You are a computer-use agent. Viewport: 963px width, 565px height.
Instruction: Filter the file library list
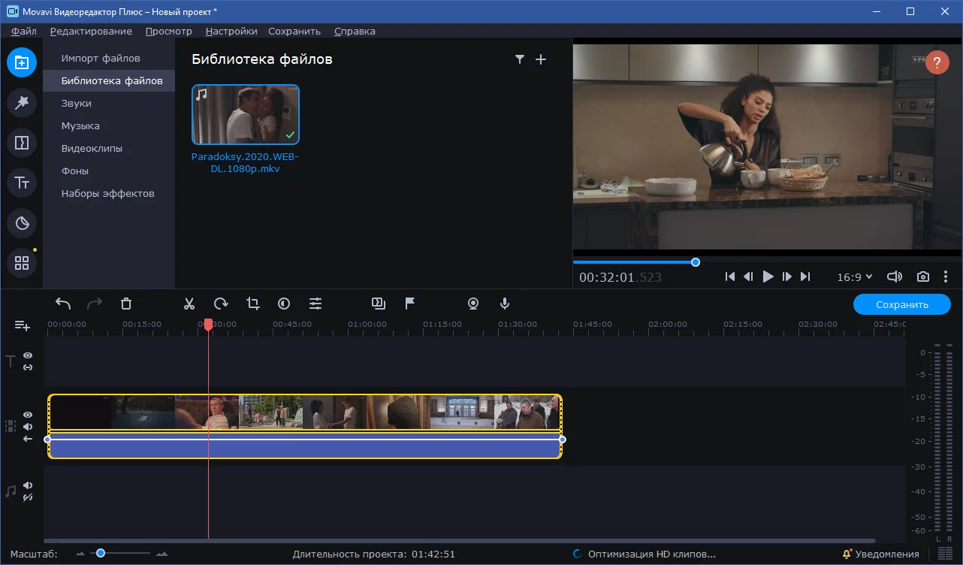[x=519, y=59]
